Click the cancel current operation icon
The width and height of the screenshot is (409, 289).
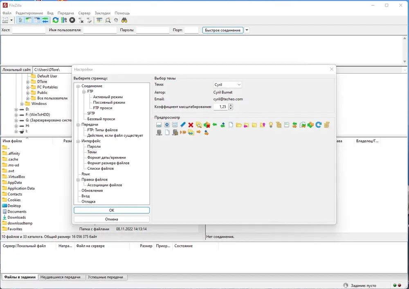72,20
